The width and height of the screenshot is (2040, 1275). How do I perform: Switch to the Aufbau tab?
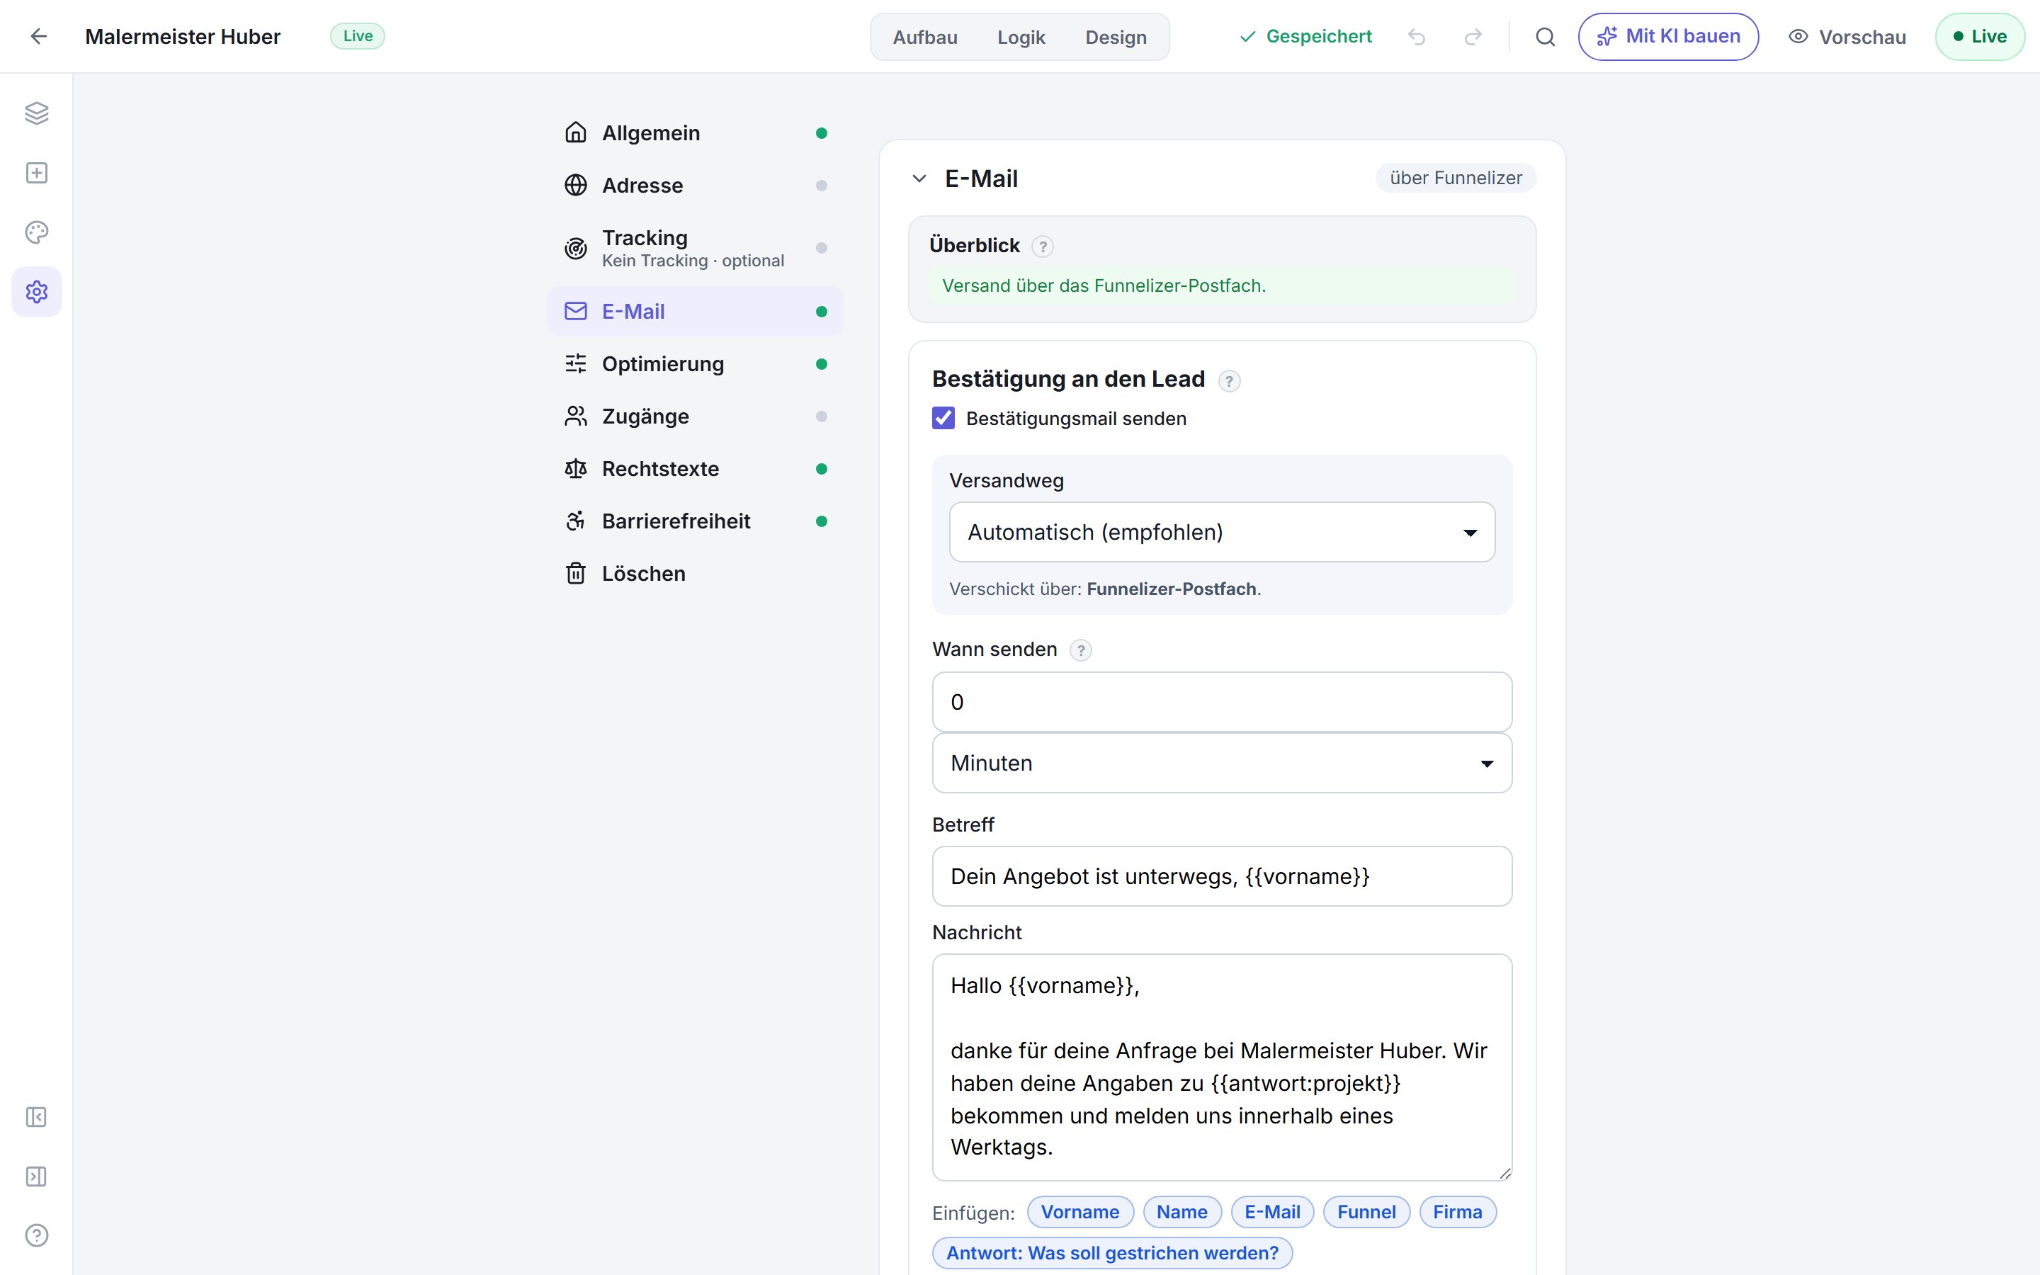925,37
